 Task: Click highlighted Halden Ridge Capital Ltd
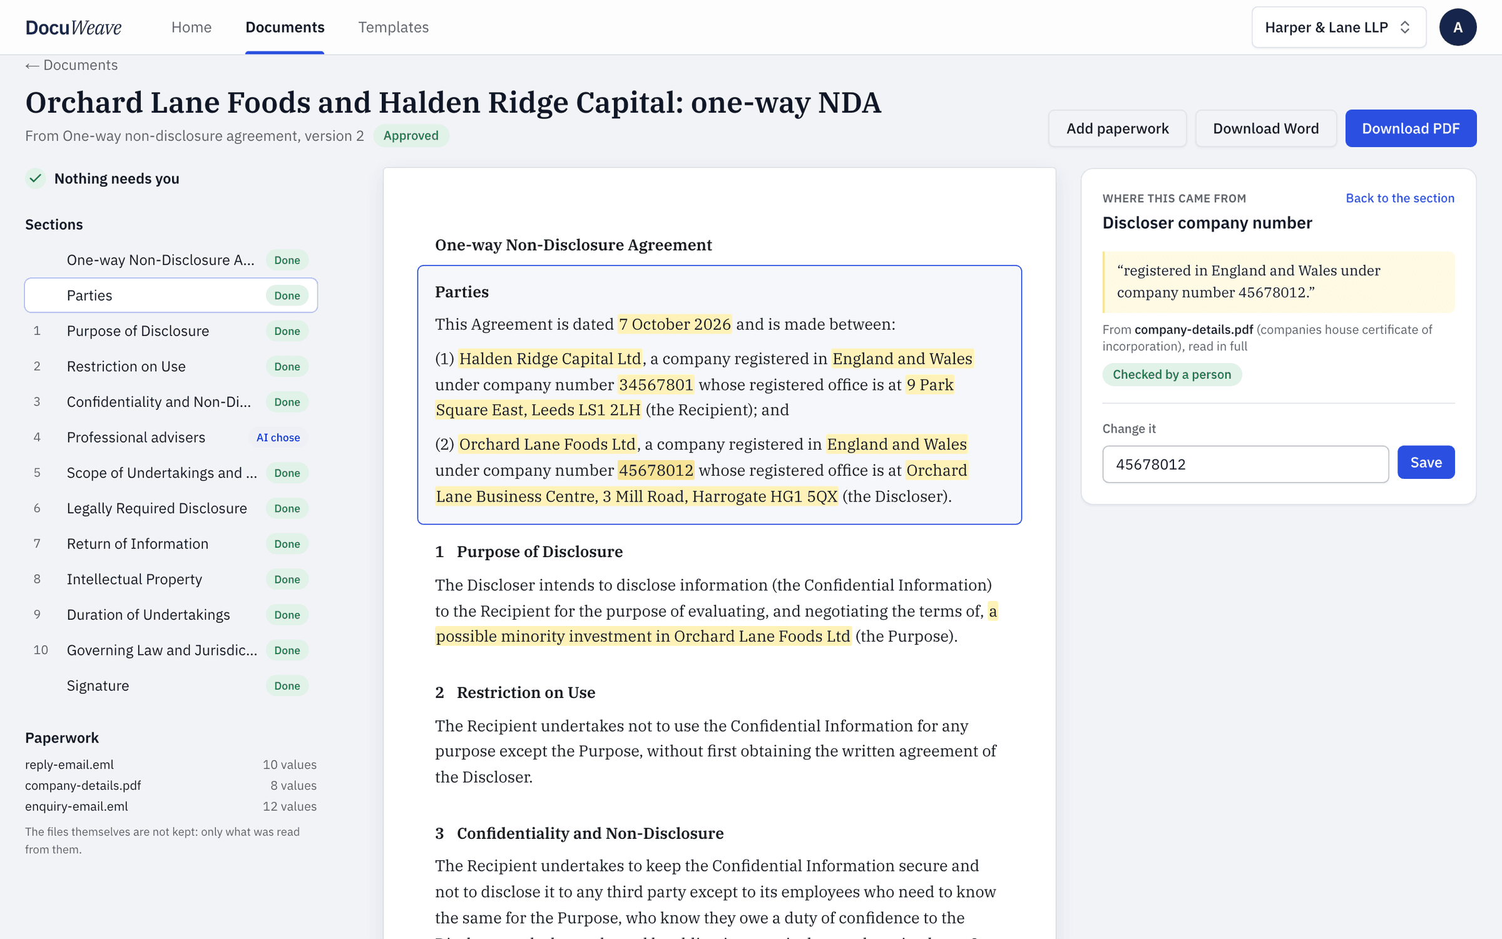pos(550,359)
